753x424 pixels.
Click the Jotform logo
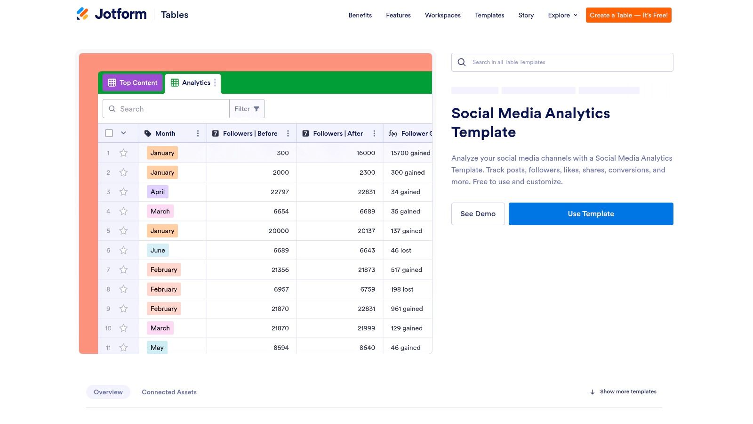(x=112, y=14)
